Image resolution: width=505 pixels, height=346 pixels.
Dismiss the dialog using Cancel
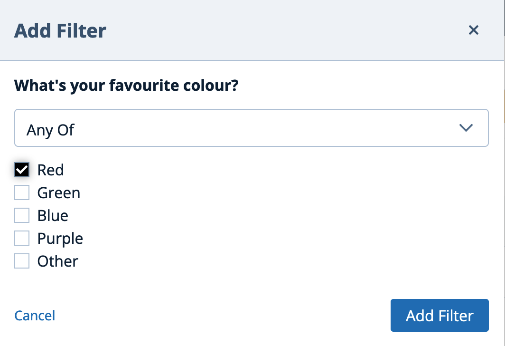[x=34, y=315]
